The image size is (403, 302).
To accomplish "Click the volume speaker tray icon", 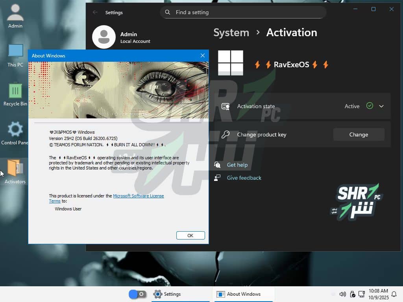I will pos(342,294).
